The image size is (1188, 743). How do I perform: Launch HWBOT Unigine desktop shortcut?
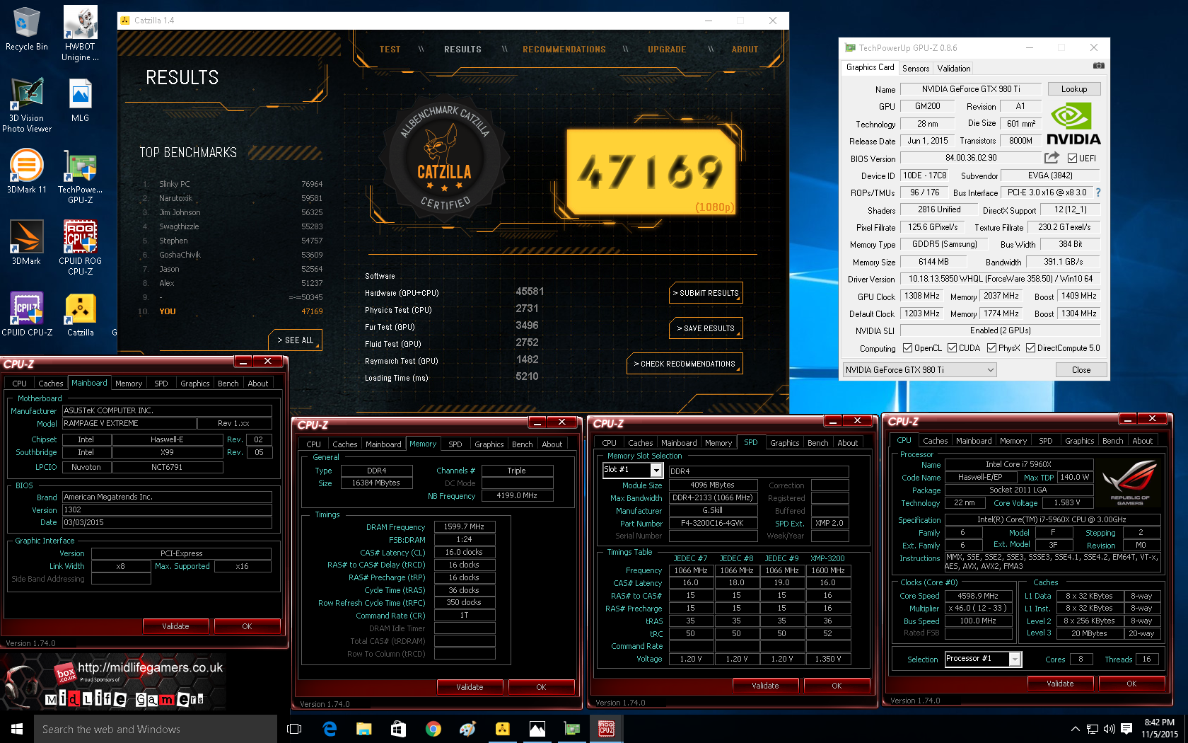pos(80,33)
